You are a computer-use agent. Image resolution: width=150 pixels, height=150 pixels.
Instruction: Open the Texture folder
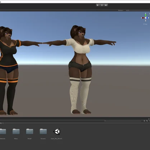[x=43, y=133]
